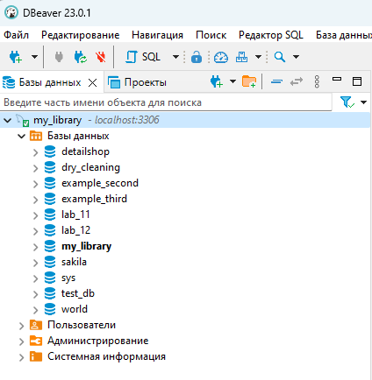Viewport: 372px width, 380px height.
Task: Open a new SQL script editor
Action: pyautogui.click(x=143, y=57)
